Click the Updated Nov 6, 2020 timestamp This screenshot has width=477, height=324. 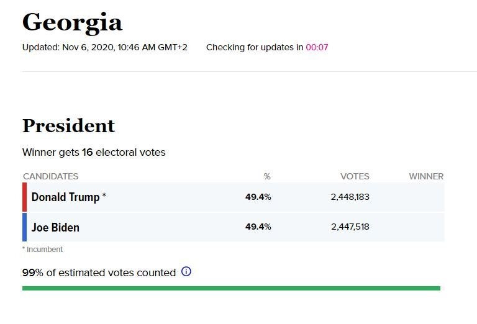pyautogui.click(x=104, y=47)
